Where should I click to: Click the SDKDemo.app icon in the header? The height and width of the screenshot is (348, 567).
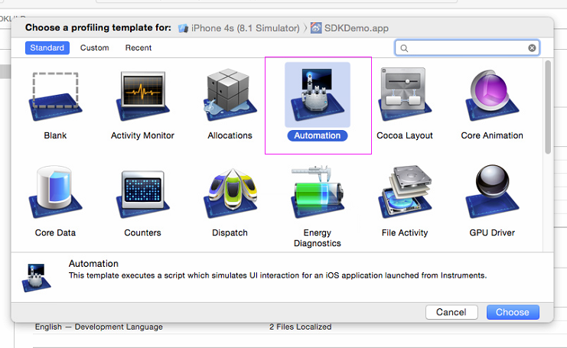(x=316, y=28)
